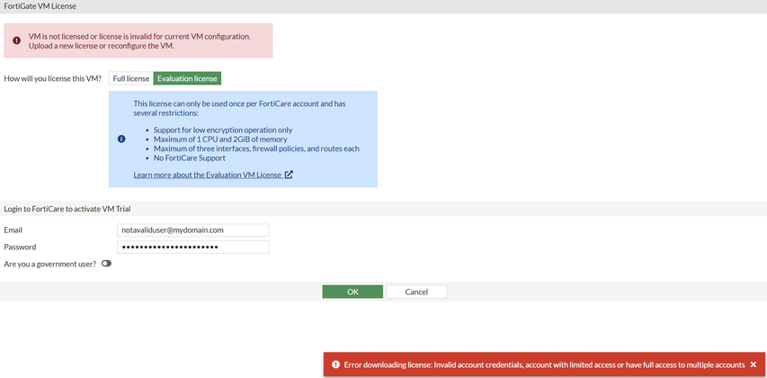Dismiss the red error notification with X
This screenshot has height=378, width=767.
(754, 364)
